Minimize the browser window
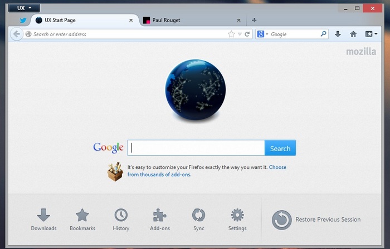This screenshot has height=249, width=390. click(x=345, y=8)
